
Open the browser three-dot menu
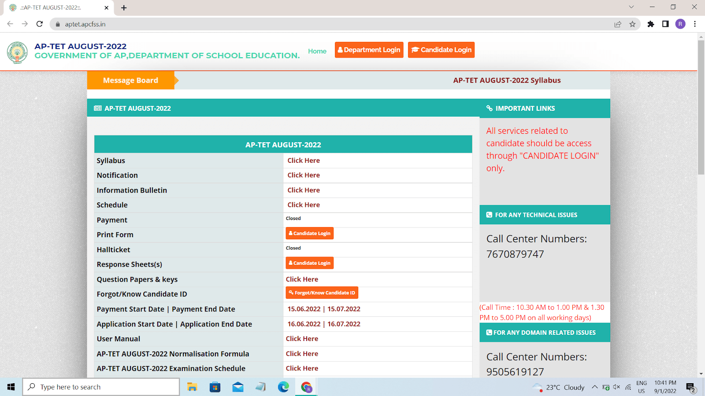click(695, 24)
